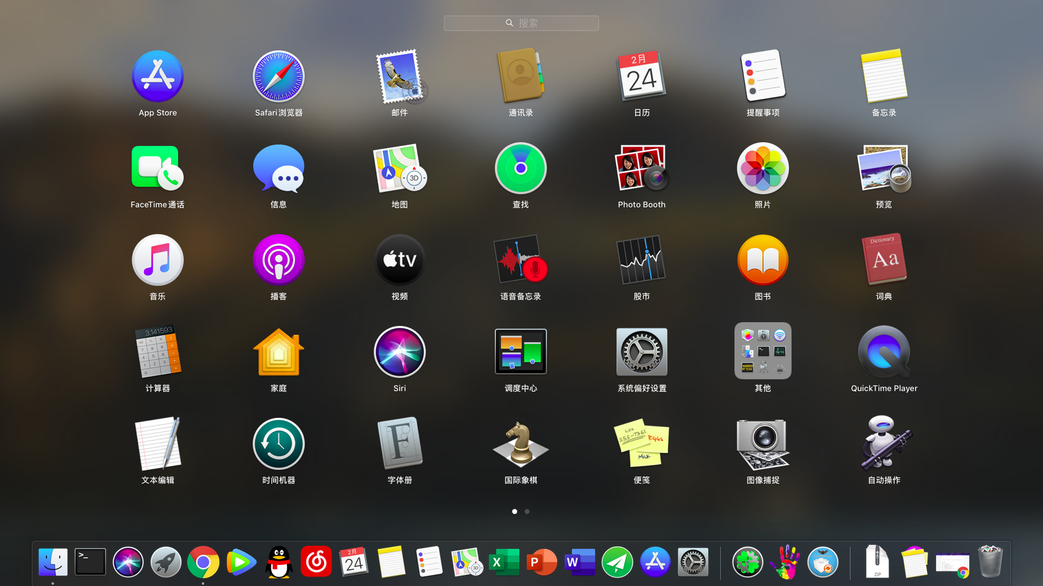This screenshot has height=586, width=1043.
Task: Open Google Chrome from the Dock
Action: 203,562
